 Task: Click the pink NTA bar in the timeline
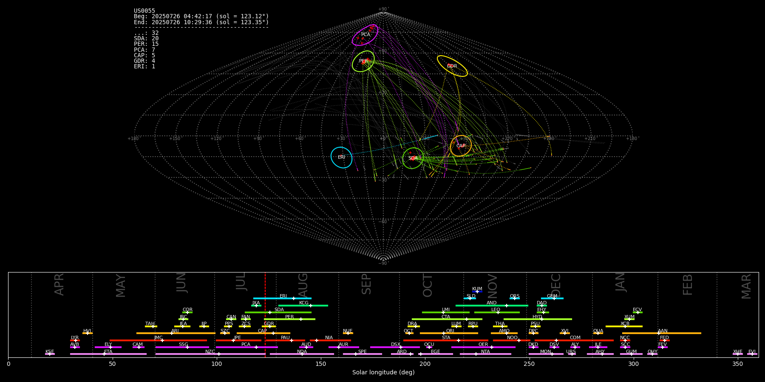point(485,354)
